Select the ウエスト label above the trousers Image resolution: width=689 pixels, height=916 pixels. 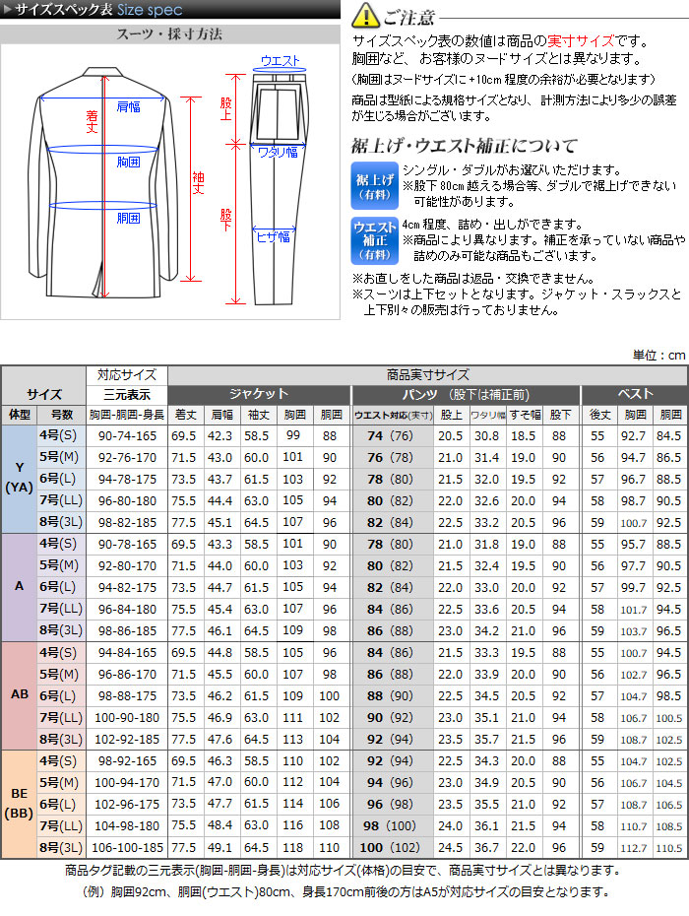pyautogui.click(x=280, y=61)
